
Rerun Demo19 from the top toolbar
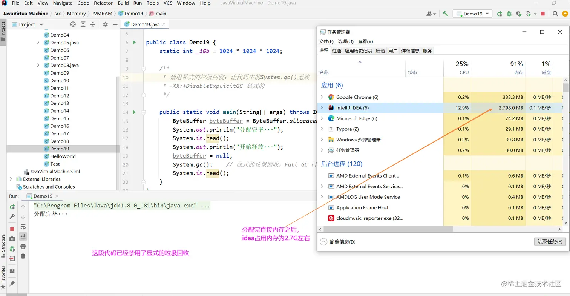pos(500,14)
